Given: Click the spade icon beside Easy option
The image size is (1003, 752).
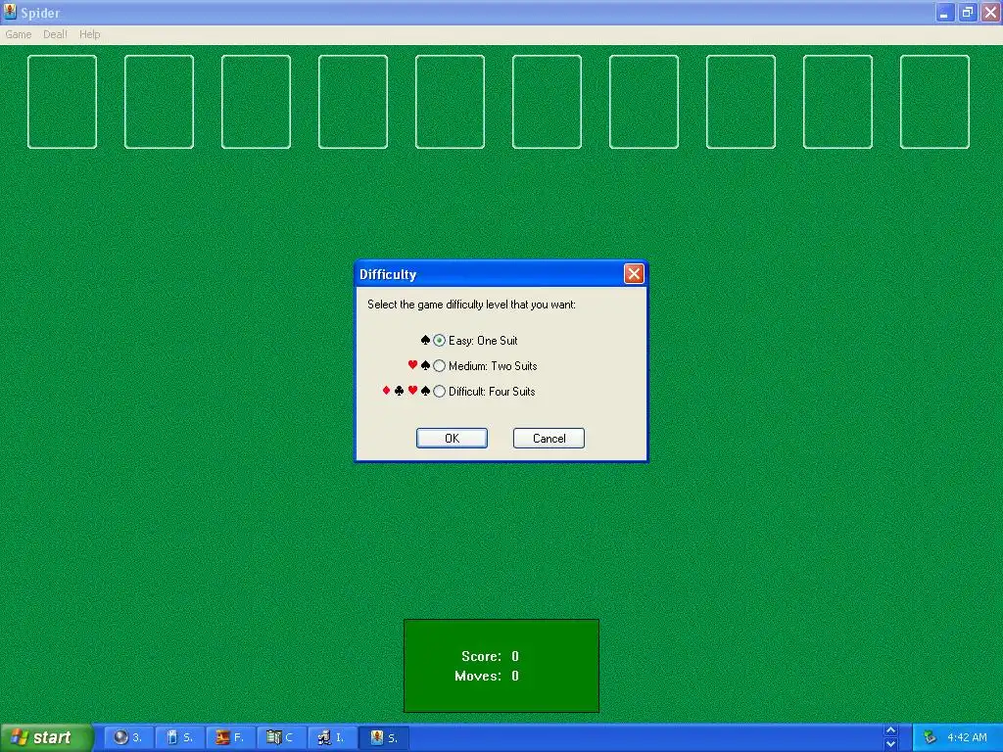Looking at the screenshot, I should coord(425,340).
